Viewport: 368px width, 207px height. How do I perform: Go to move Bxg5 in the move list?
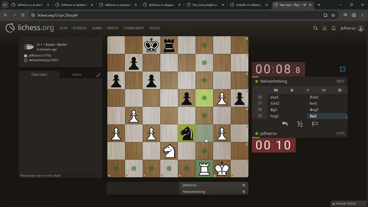327,110
